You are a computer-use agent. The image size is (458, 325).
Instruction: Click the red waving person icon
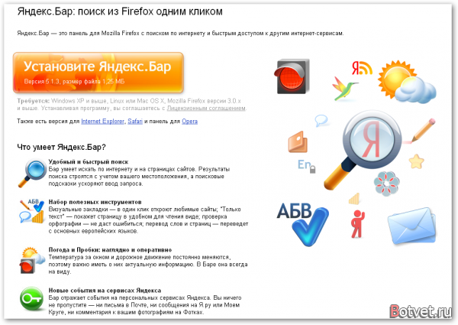tap(357, 224)
